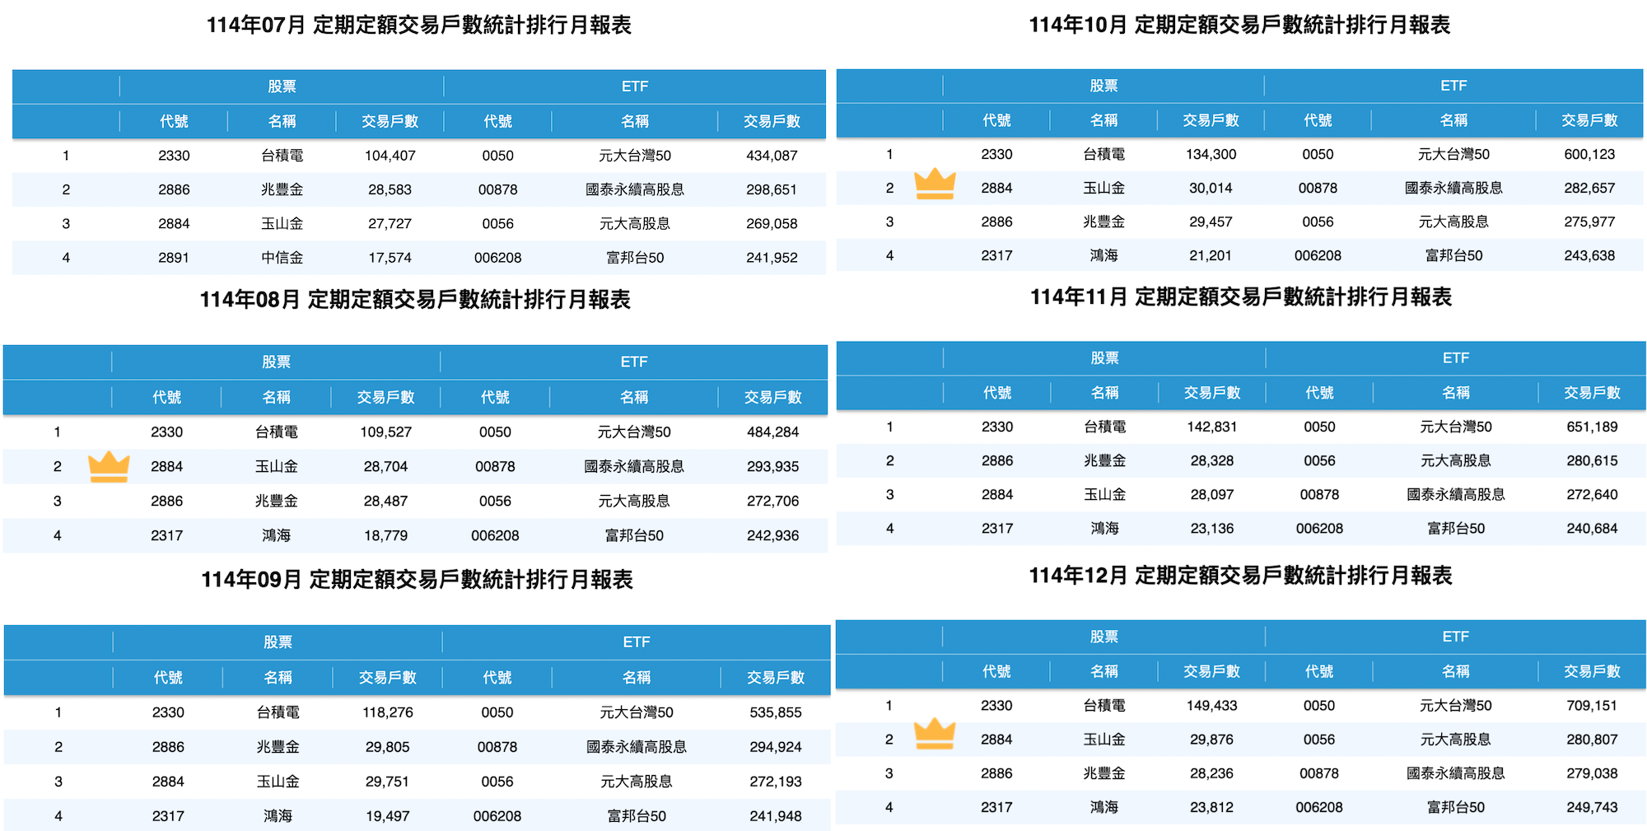The width and height of the screenshot is (1647, 831).
Task: Click the 21,201 value for 鴻海
Action: tap(1211, 255)
